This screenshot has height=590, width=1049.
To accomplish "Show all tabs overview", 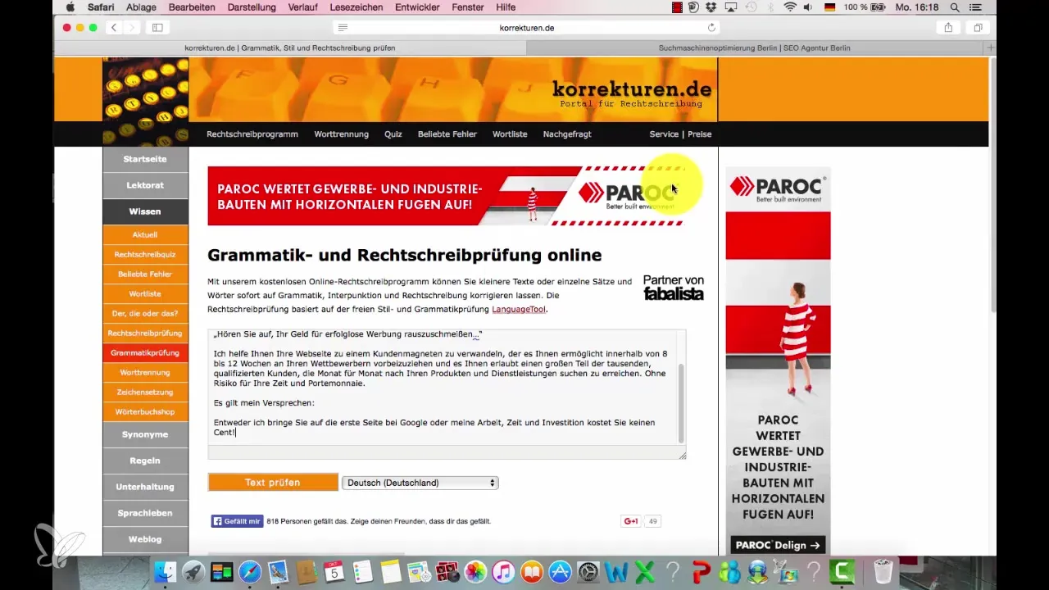I will coord(978,27).
